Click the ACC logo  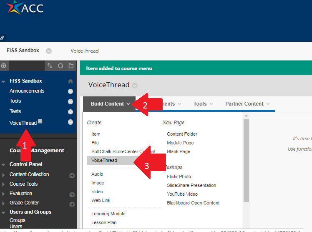tap(25, 8)
